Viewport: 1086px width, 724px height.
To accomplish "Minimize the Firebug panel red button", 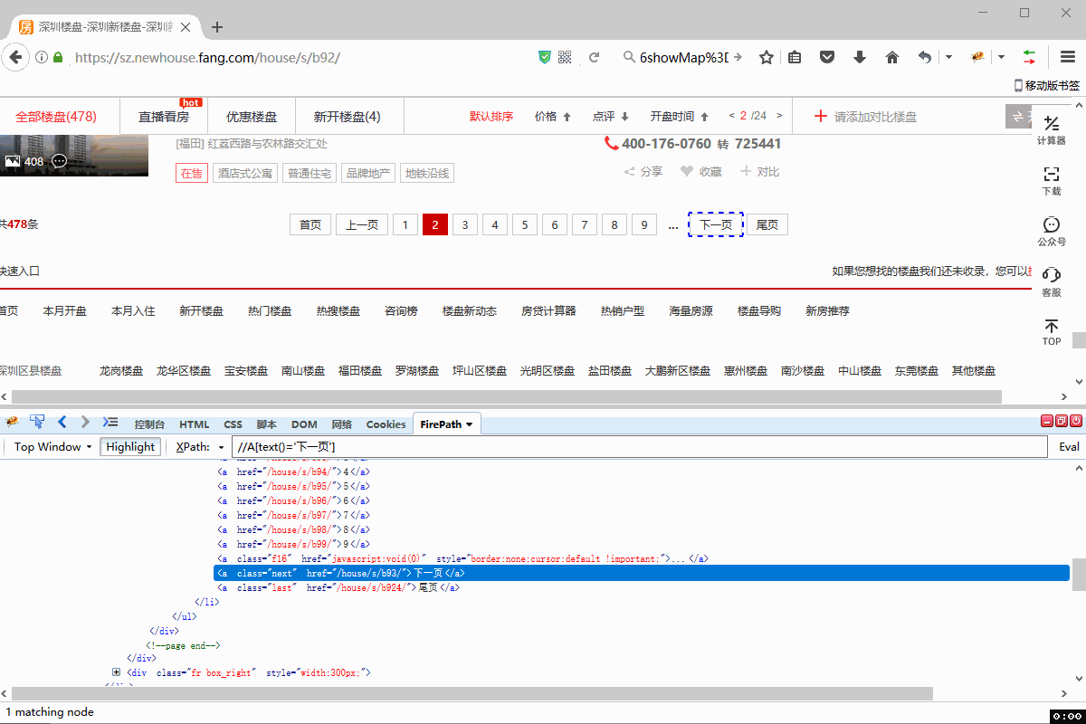I will click(x=1047, y=422).
